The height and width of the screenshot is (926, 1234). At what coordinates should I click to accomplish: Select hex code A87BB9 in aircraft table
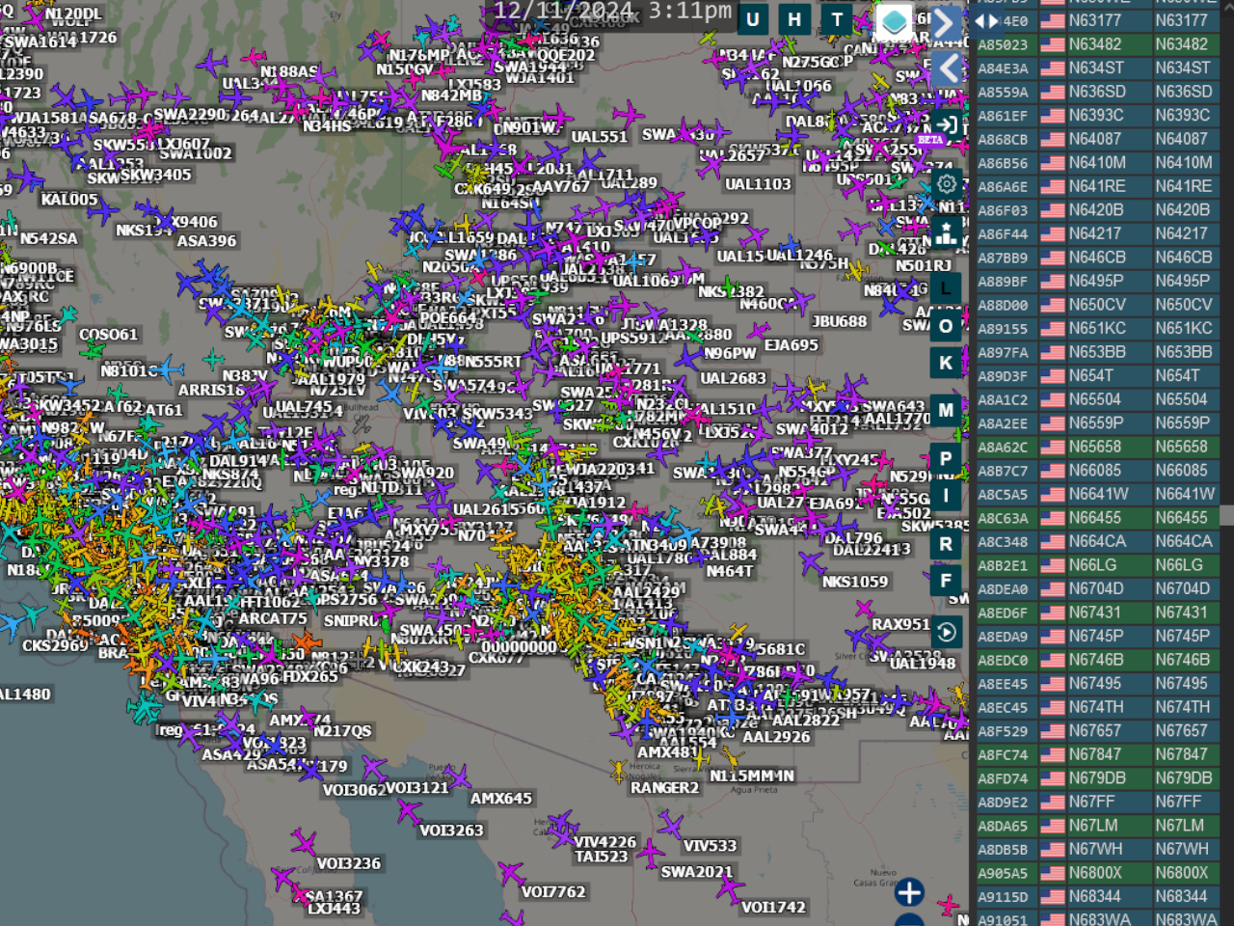pyautogui.click(x=1003, y=258)
